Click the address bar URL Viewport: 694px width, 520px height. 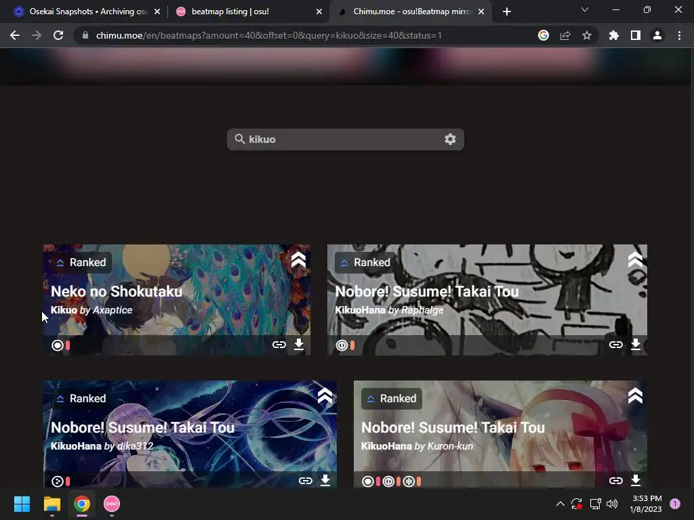pos(268,35)
